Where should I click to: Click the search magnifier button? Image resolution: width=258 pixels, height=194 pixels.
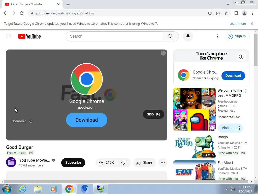[x=171, y=36]
